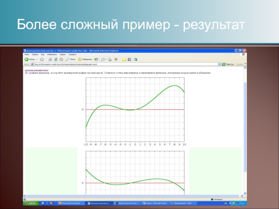279x209 pixels.
Task: Switch to the Paint taskbar button
Action: coord(183,203)
